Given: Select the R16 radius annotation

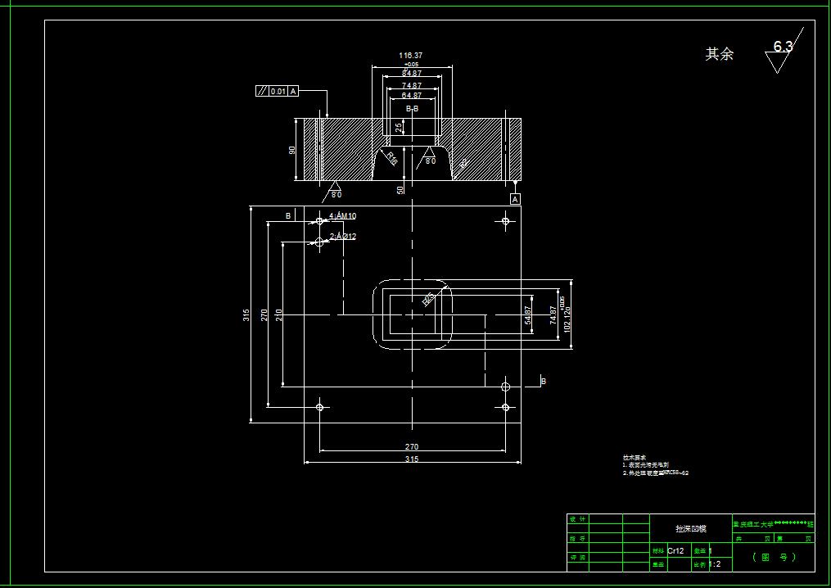Looking at the screenshot, I should [x=391, y=158].
